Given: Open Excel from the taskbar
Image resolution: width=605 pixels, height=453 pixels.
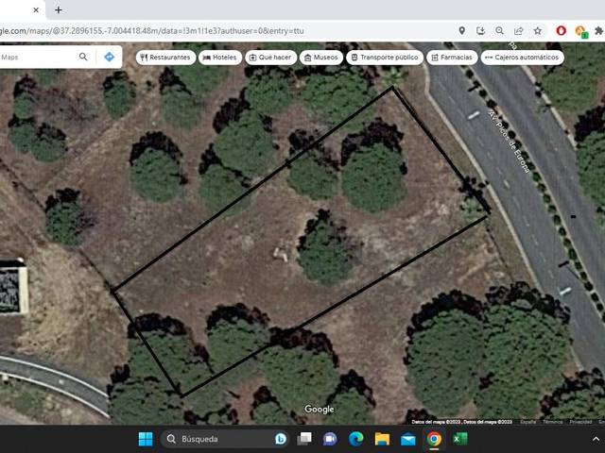Looking at the screenshot, I should tap(460, 439).
